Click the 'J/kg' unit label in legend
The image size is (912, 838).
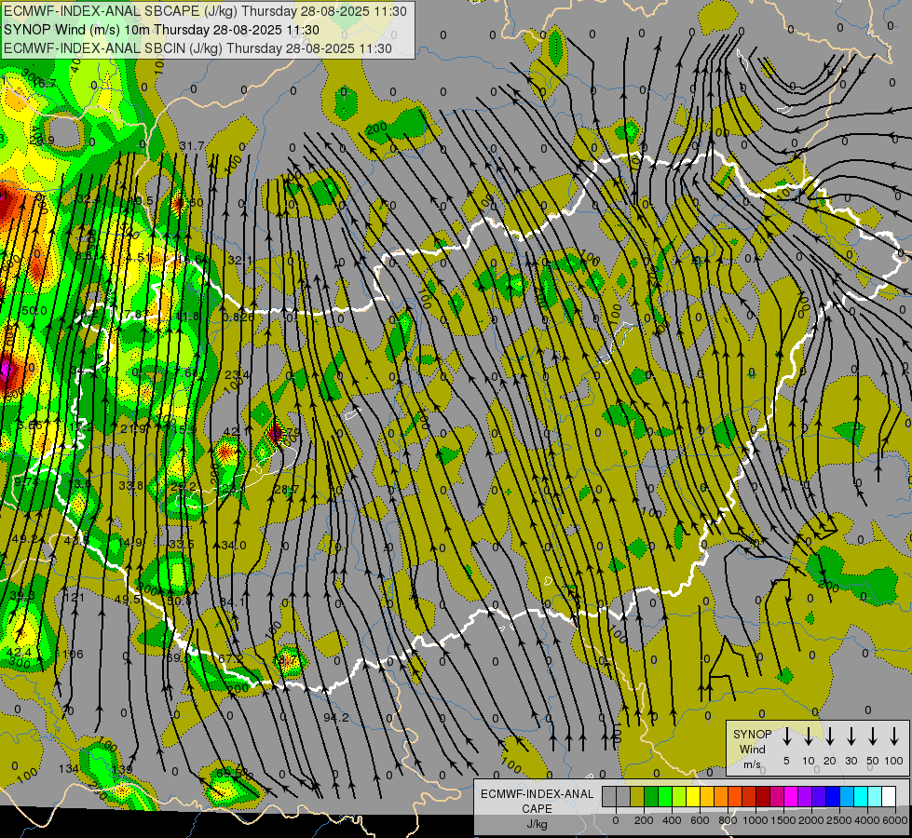537,824
